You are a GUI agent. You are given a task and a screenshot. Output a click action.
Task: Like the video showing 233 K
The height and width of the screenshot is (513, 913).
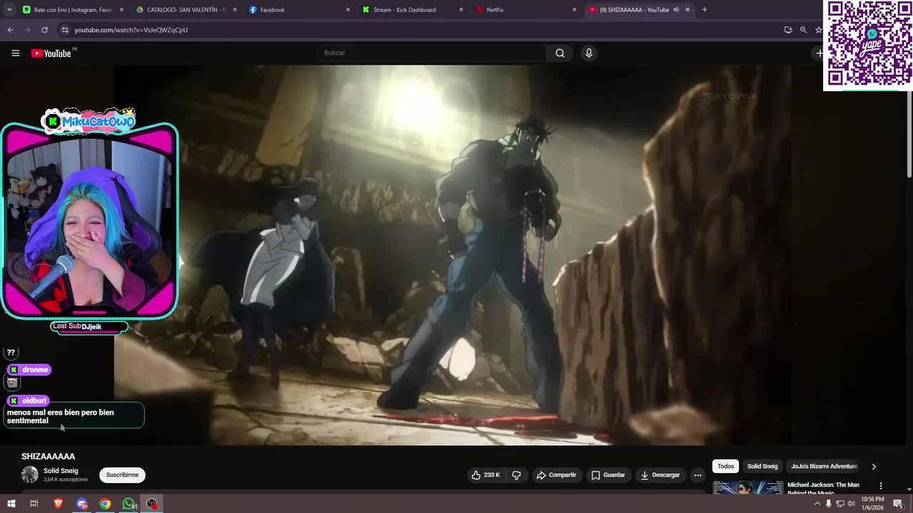point(486,475)
